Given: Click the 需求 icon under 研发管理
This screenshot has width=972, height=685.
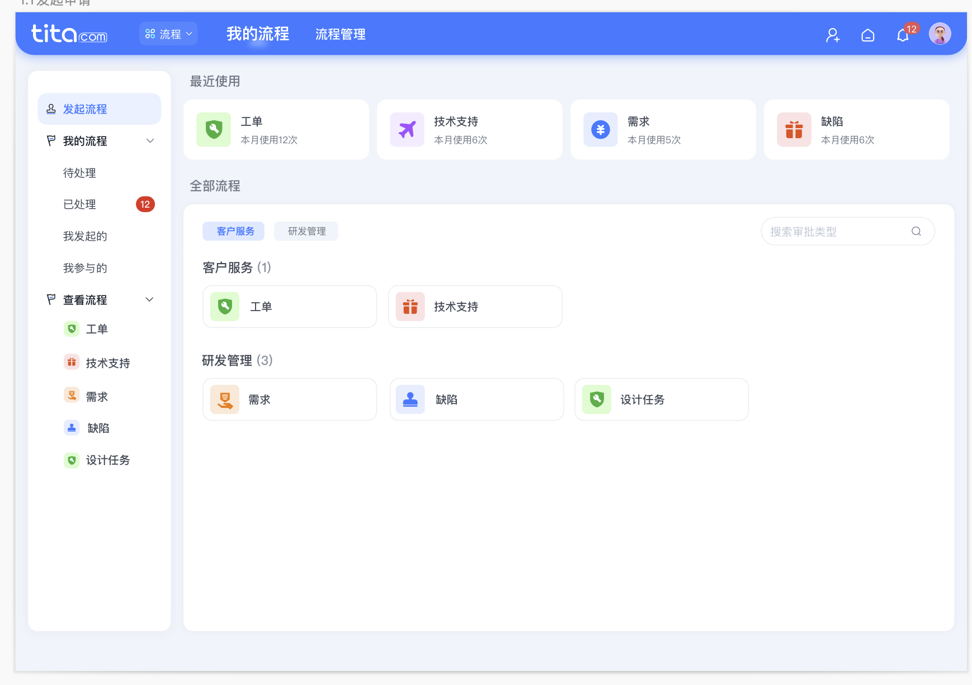Looking at the screenshot, I should click(225, 399).
